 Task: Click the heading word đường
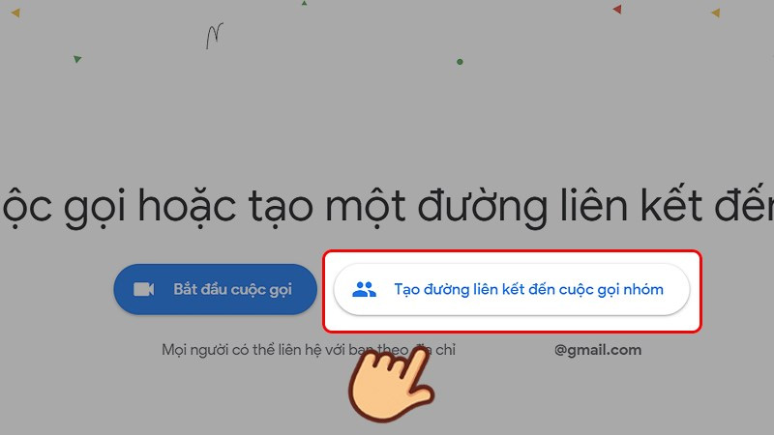(x=482, y=206)
